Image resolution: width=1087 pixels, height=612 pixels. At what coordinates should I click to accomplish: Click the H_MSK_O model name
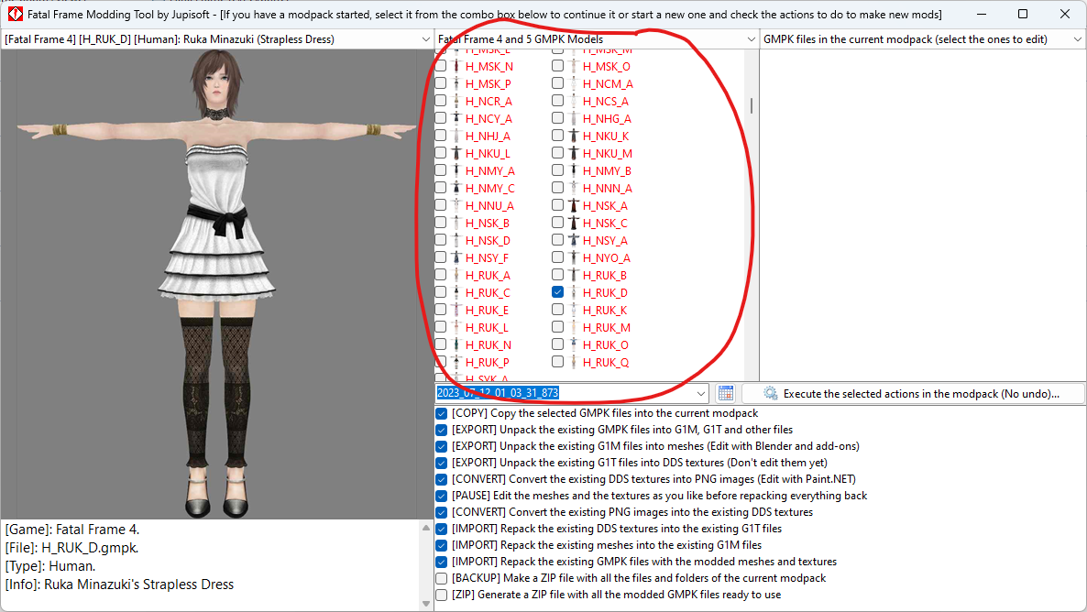607,67
